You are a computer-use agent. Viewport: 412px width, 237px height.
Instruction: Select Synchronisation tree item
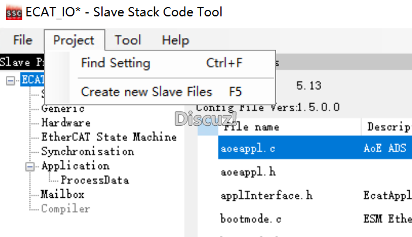pos(87,152)
